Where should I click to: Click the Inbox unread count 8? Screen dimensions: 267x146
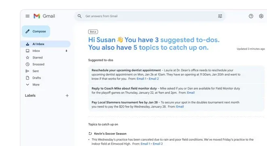coord(66,51)
